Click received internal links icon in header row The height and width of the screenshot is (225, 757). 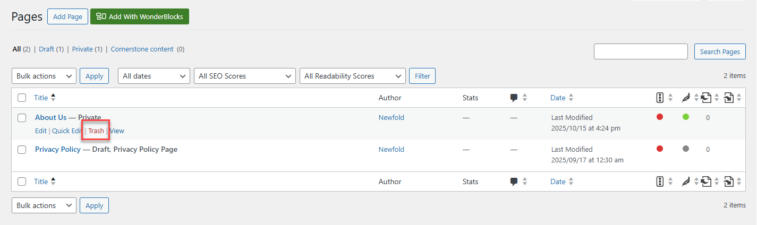click(728, 98)
